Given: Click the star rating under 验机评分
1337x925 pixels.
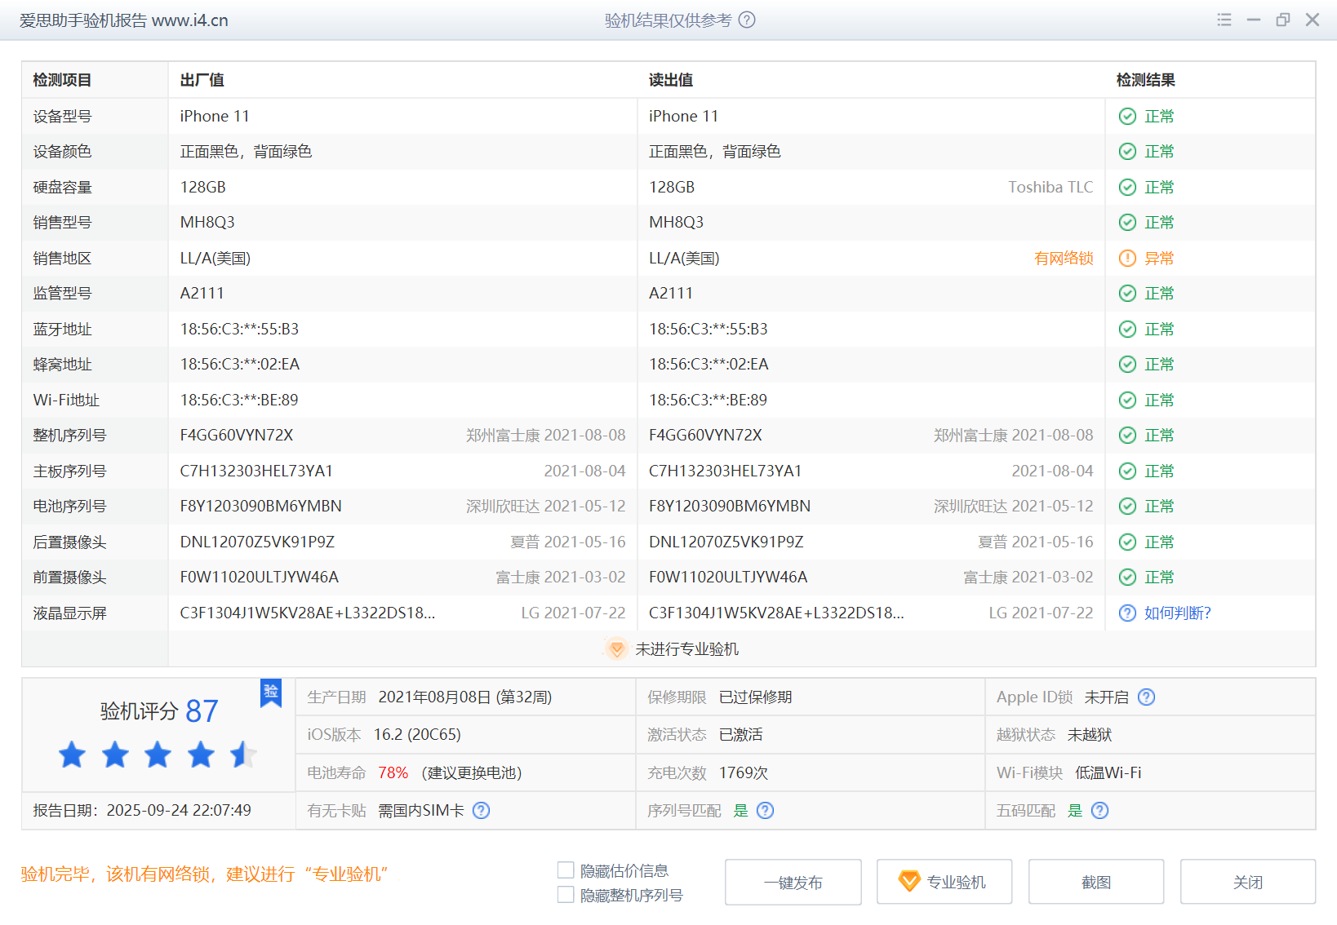Looking at the screenshot, I should tap(158, 755).
